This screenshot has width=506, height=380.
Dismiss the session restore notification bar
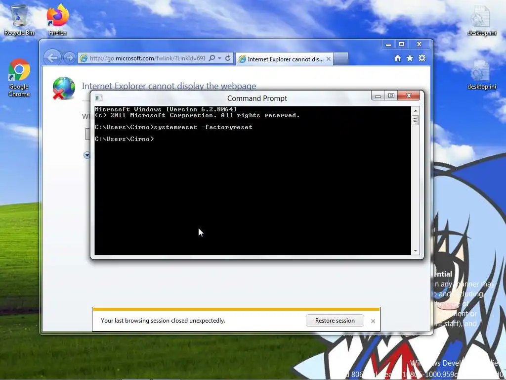pos(373,321)
